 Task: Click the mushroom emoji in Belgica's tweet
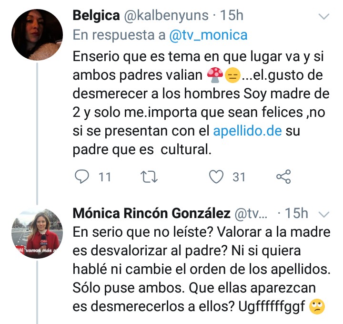click(215, 74)
